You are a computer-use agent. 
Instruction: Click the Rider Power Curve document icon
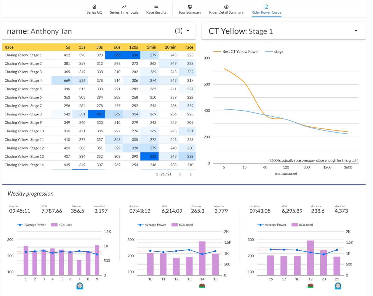266,7
